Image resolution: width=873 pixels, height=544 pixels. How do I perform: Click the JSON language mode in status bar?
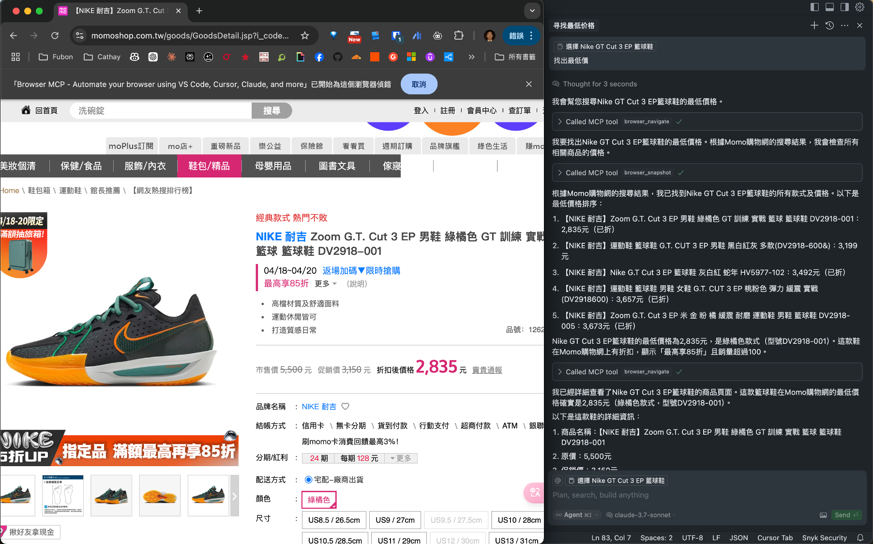click(x=738, y=538)
